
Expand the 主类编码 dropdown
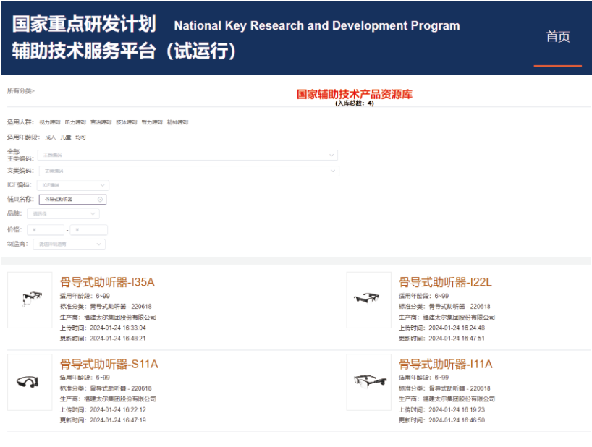[x=187, y=156]
